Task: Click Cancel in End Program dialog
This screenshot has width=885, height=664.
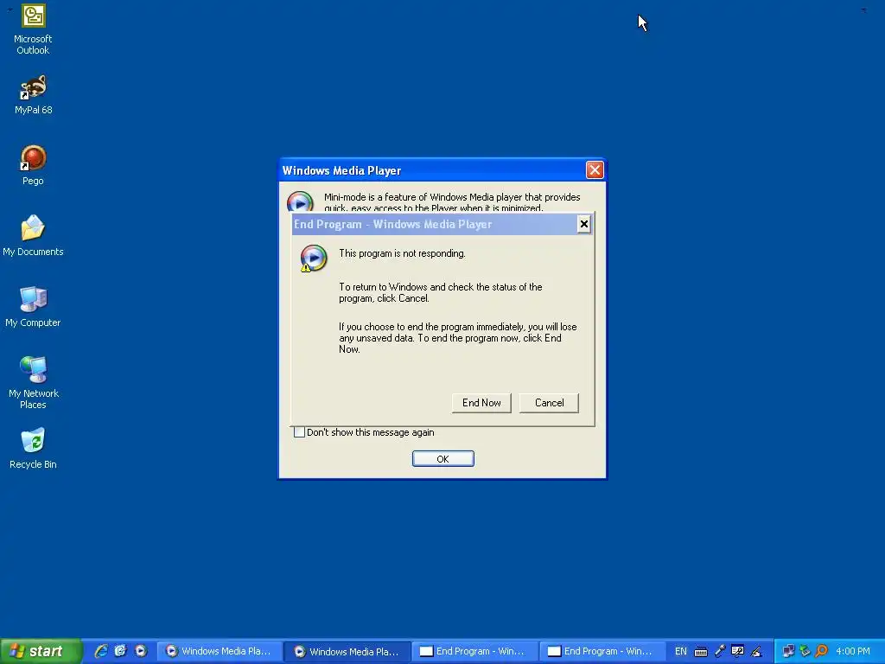Action: [549, 403]
